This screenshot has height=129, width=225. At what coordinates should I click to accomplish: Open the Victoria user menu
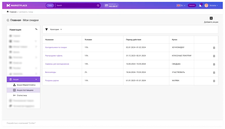coord(211,6)
